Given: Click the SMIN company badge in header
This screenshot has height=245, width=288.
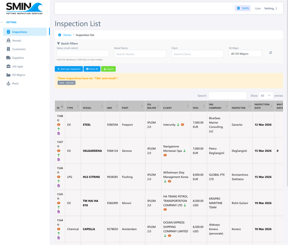Looking at the screenshot, I should pos(243,8).
